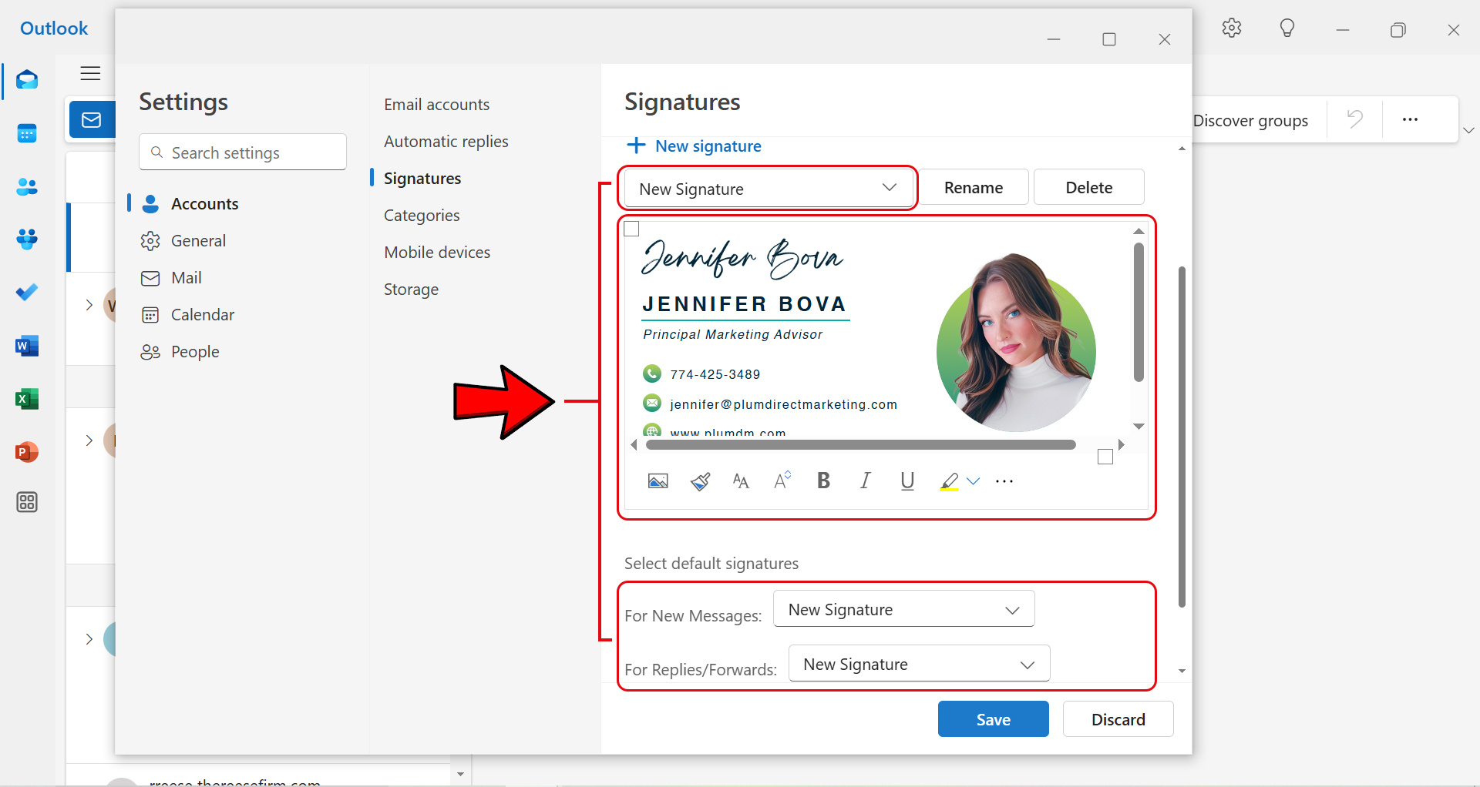Image resolution: width=1480 pixels, height=787 pixels.
Task: Apply italic formatting in the editor
Action: pyautogui.click(x=864, y=481)
